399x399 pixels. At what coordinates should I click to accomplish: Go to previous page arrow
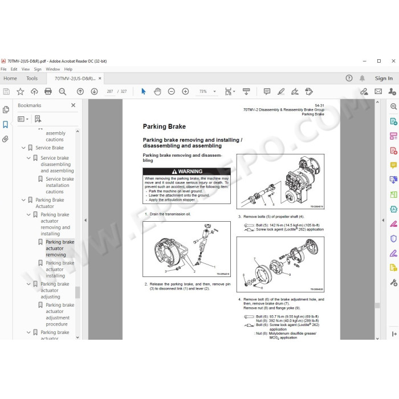[80, 91]
